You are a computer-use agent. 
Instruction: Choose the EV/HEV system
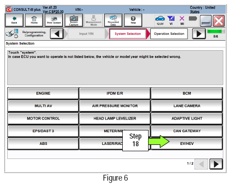coord(187,144)
